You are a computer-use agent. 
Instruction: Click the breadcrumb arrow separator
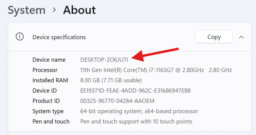(x=54, y=10)
